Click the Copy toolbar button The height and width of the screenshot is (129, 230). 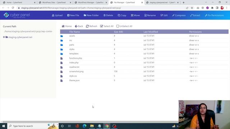[122, 15]
